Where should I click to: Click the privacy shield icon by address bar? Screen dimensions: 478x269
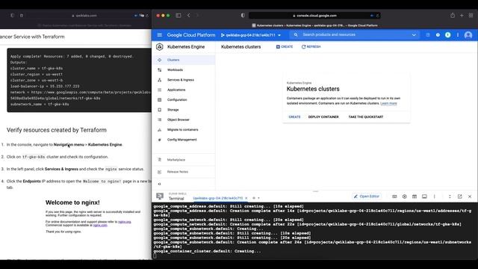[243, 15]
